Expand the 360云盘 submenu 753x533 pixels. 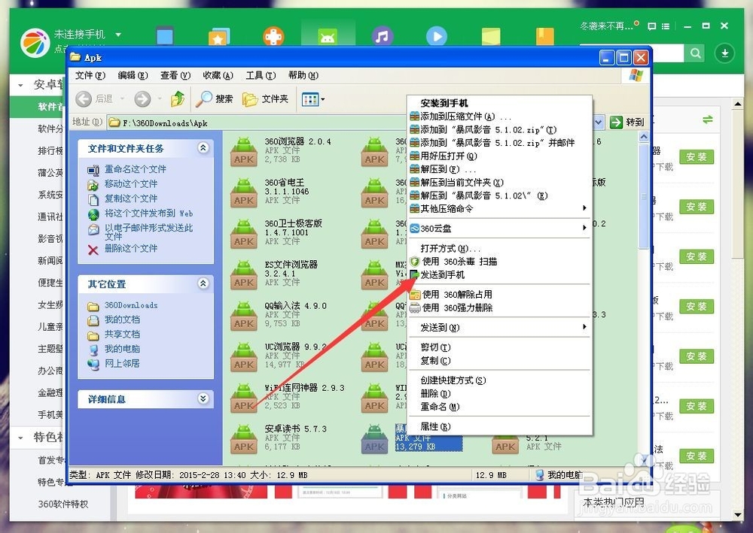coord(499,228)
